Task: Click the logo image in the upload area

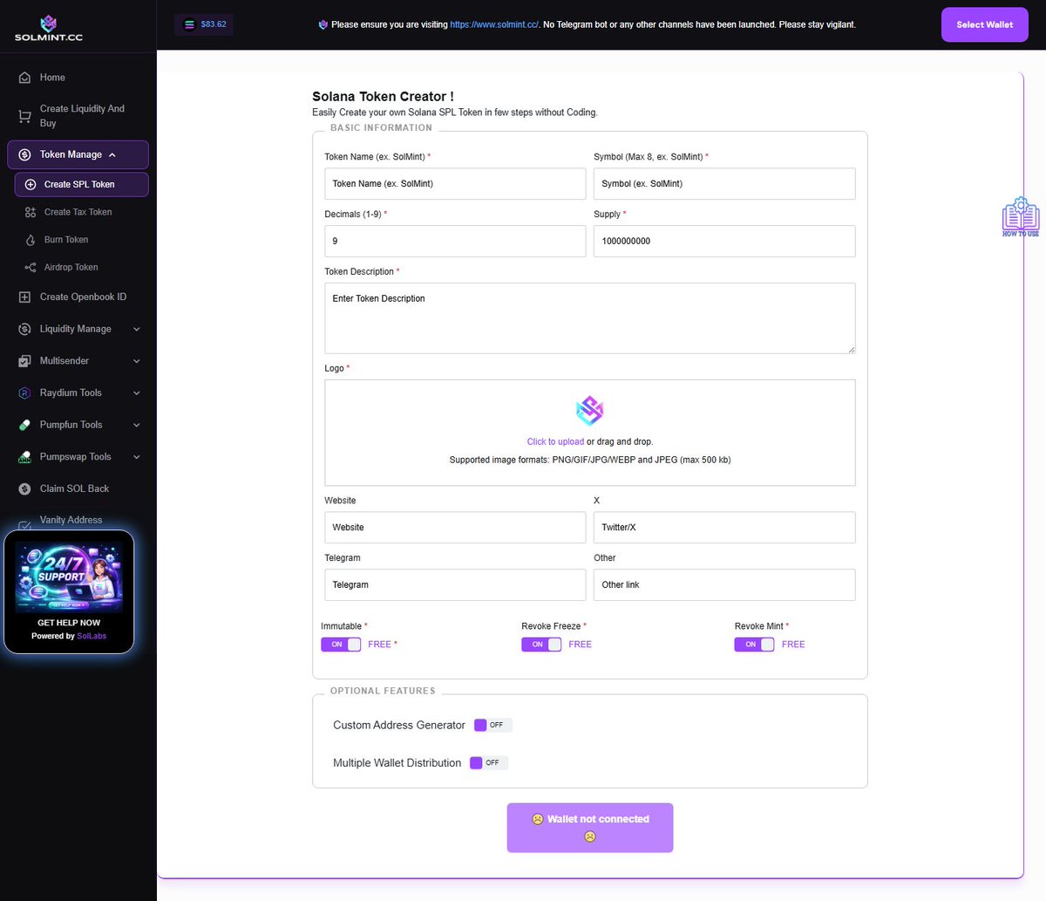Action: tap(590, 410)
